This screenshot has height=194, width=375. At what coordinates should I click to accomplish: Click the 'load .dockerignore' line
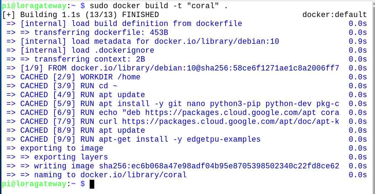(x=87, y=51)
